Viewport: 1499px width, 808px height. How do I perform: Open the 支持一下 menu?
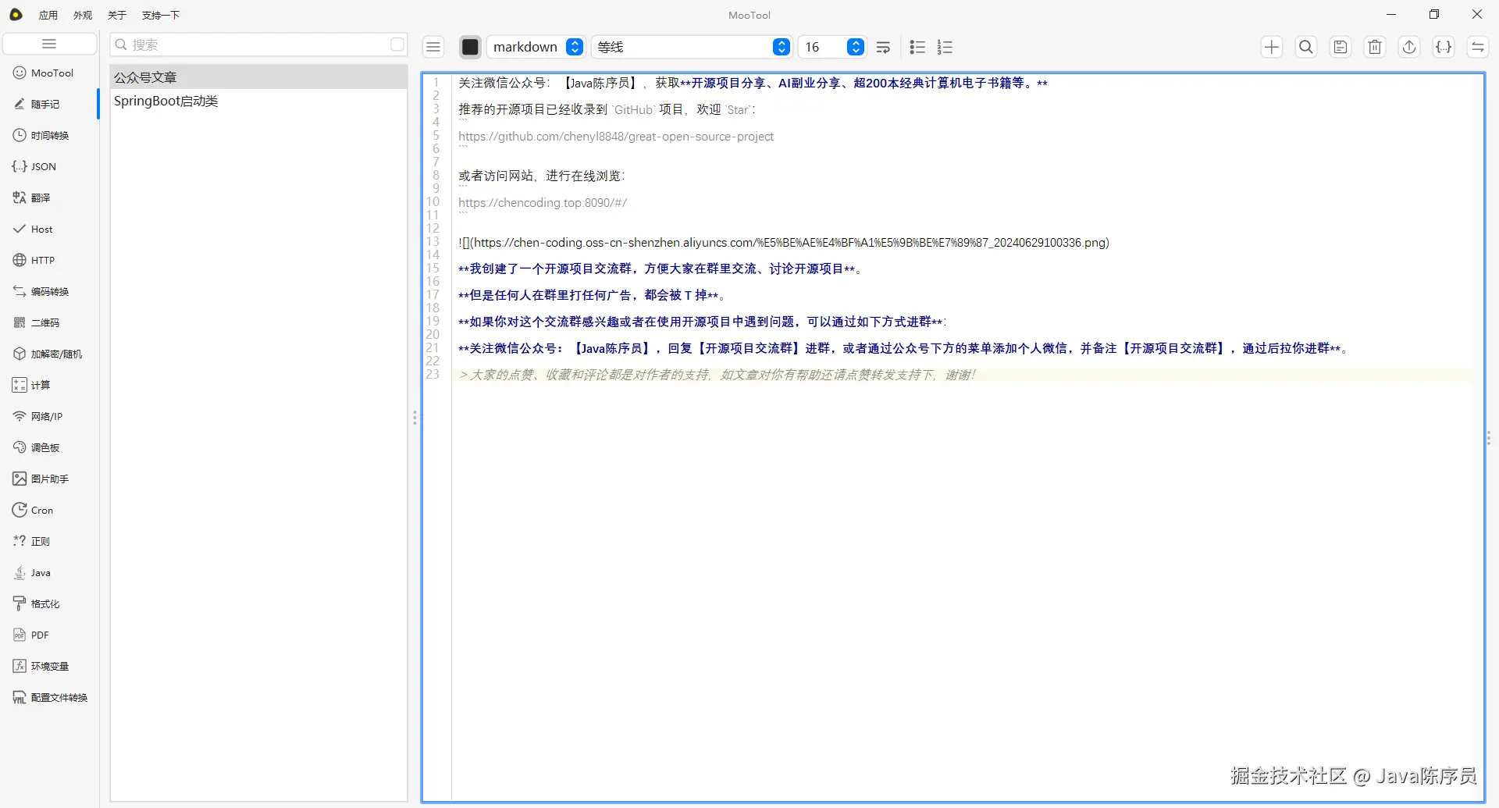coord(161,15)
